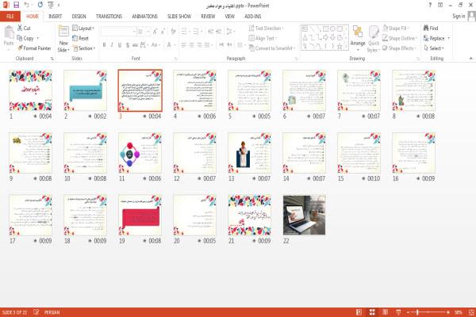Open PowerPoint Help question mark
This screenshot has height=317, width=476.
(430, 5)
